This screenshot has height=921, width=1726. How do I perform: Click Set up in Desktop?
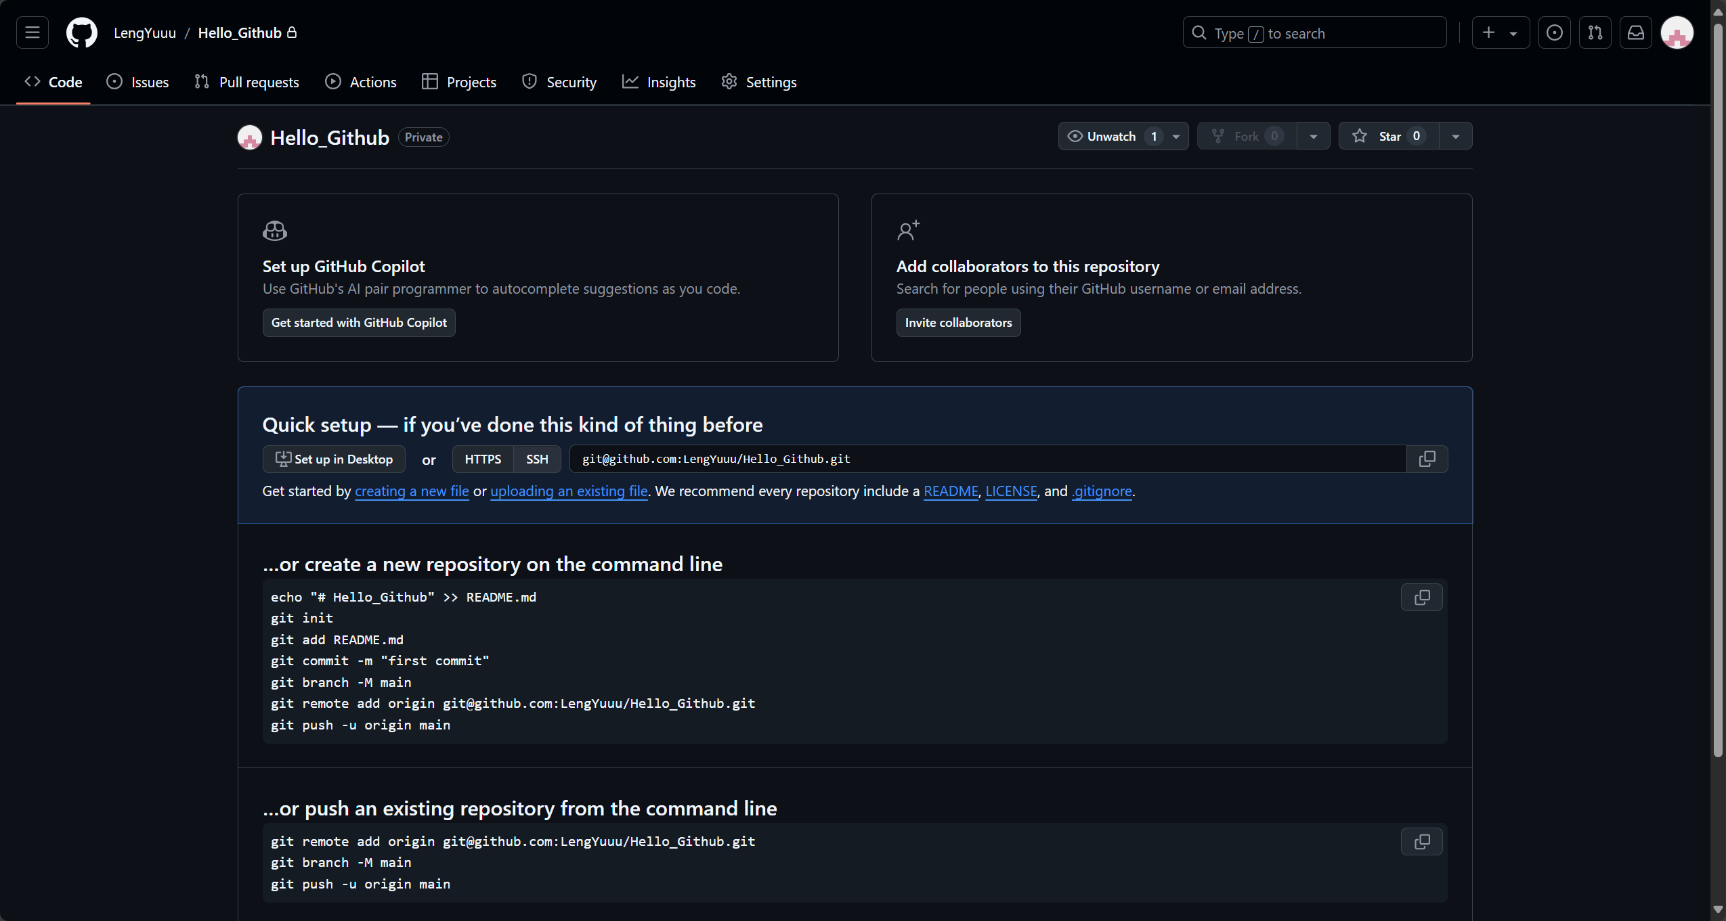click(334, 459)
